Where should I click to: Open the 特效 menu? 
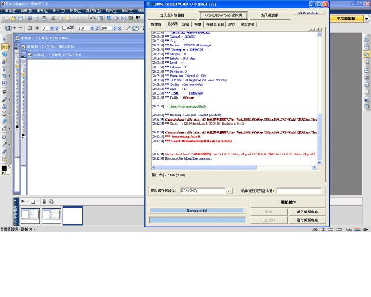75,10
